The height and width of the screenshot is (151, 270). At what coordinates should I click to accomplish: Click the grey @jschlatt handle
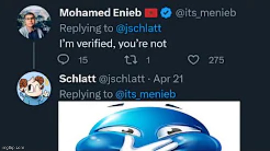click(x=122, y=79)
